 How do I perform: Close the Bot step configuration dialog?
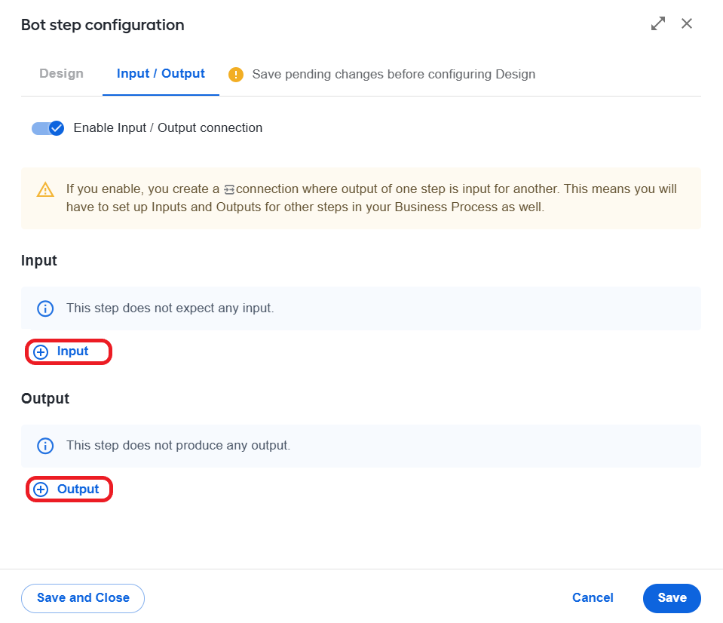687,23
